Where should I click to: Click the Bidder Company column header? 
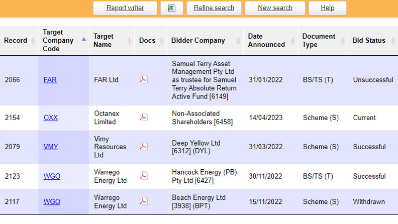[198, 41]
